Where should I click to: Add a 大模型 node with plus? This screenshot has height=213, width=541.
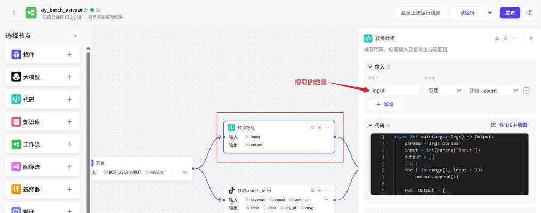click(70, 77)
